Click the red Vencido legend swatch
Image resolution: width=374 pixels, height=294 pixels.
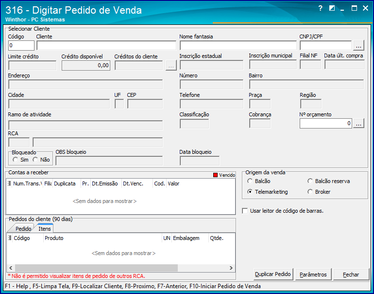click(215, 175)
